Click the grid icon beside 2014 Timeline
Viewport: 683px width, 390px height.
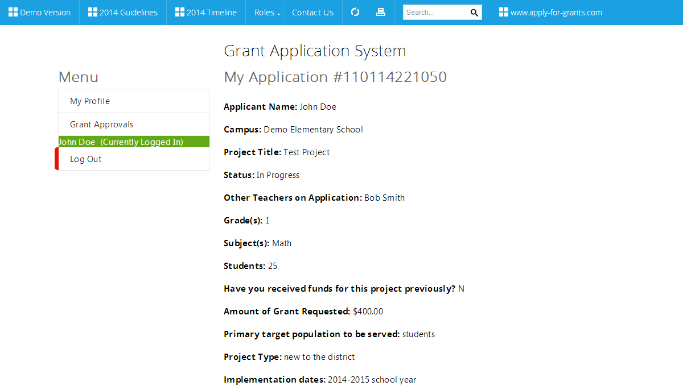180,13
